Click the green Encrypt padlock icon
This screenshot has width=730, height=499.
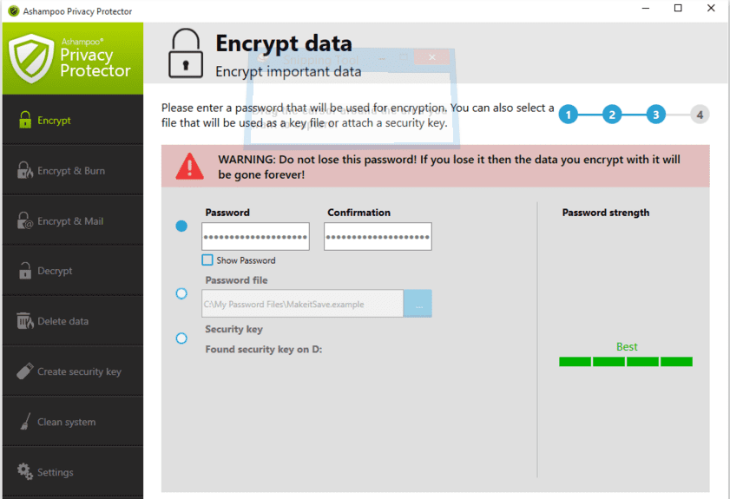(x=25, y=120)
